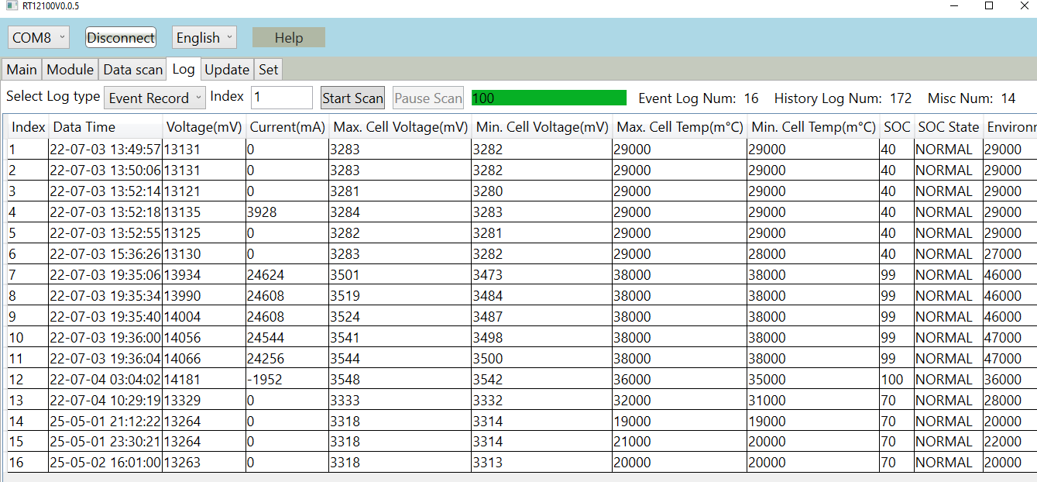
Task: Open the Module tab
Action: (x=70, y=69)
